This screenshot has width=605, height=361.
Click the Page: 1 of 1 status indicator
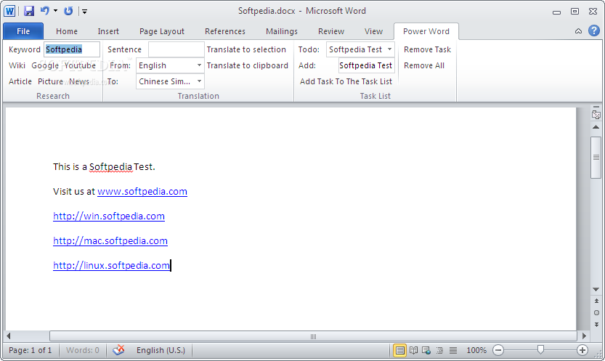click(30, 350)
